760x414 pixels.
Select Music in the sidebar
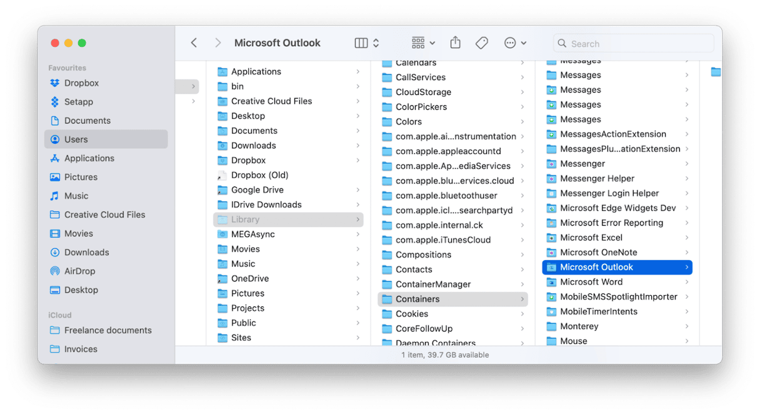[x=76, y=196]
